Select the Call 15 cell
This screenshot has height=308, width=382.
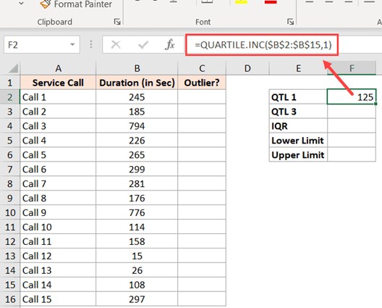58,299
